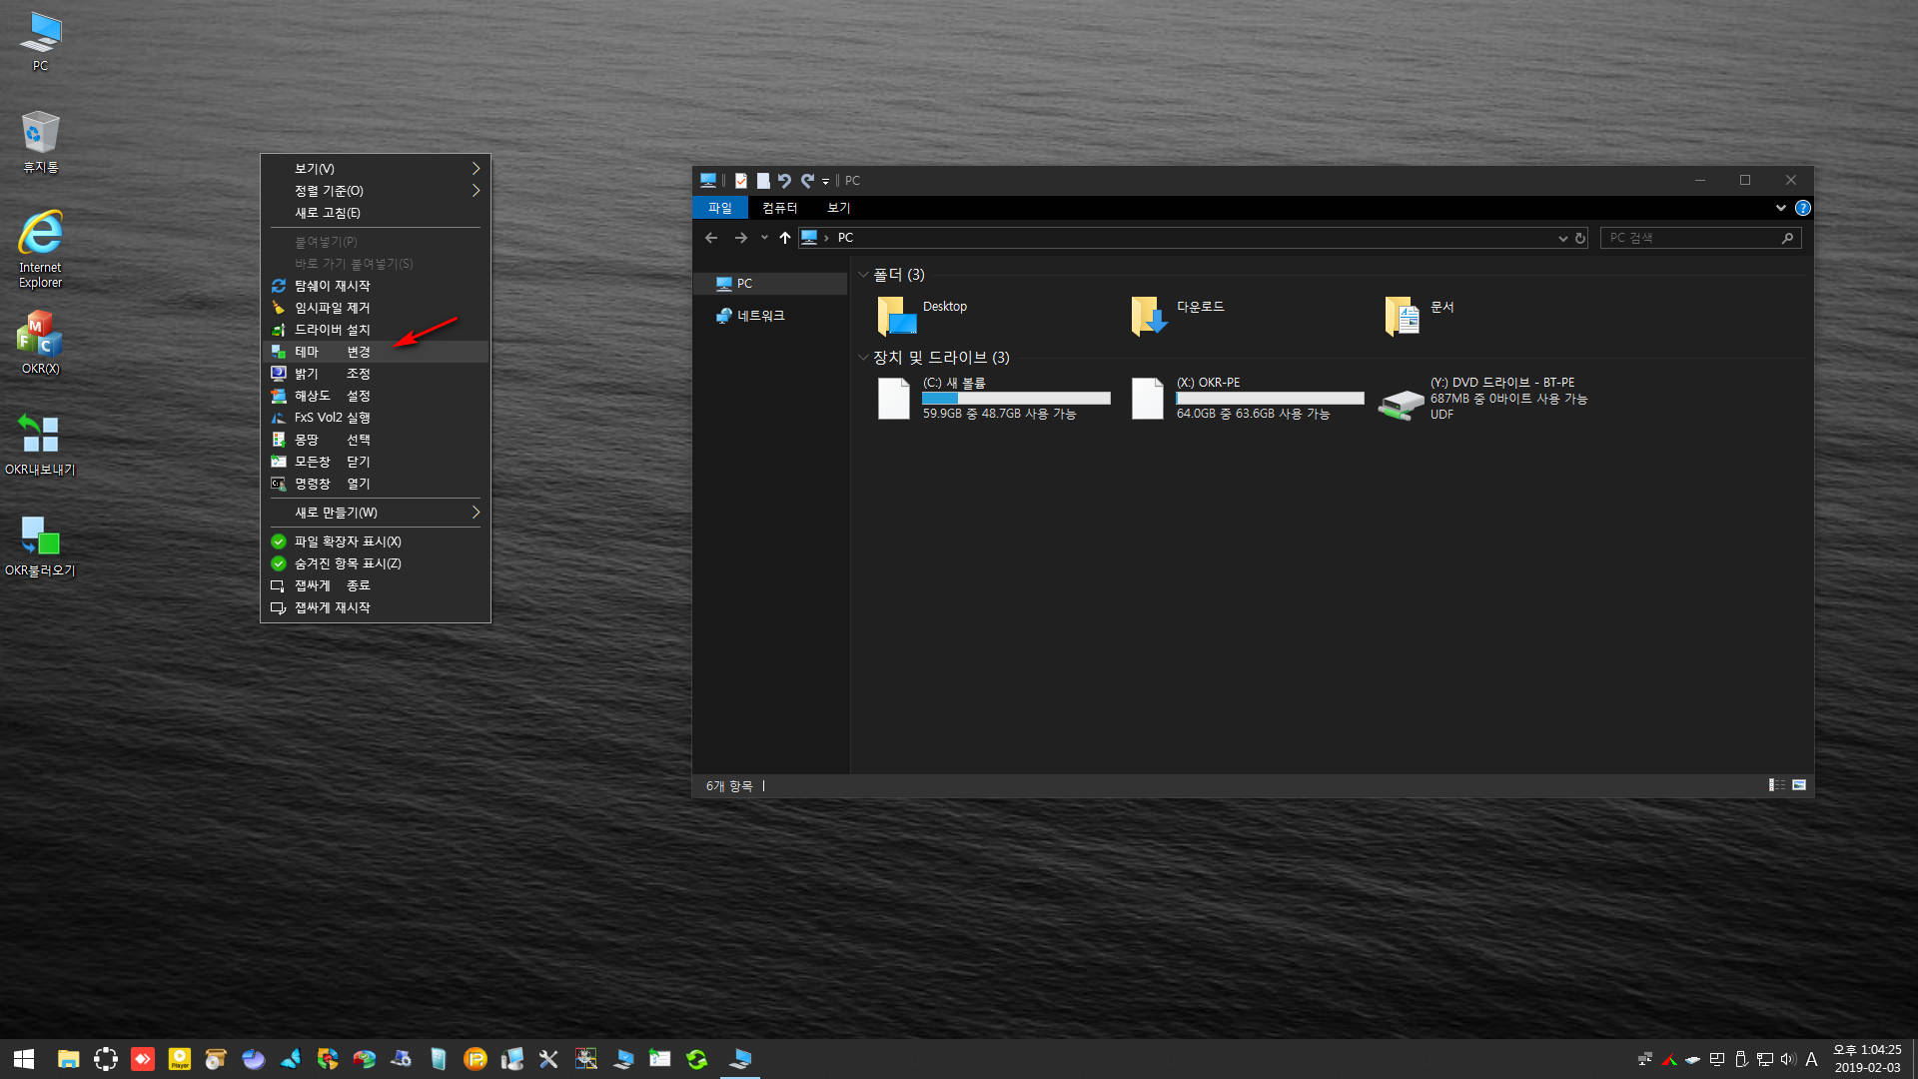
Task: Choose 잽싸게 재시작 menu entry
Action: tap(376, 607)
